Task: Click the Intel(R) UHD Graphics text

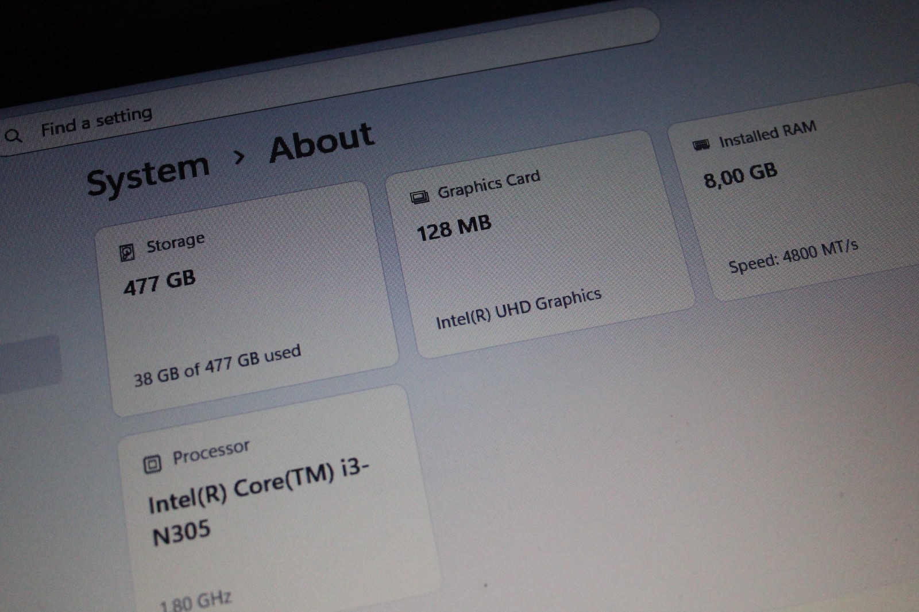Action: [x=519, y=309]
